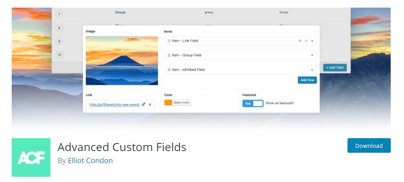This screenshot has width=404, height=182.
Task: Expand the Item - oEmbed Field row arrow
Action: click(312, 70)
